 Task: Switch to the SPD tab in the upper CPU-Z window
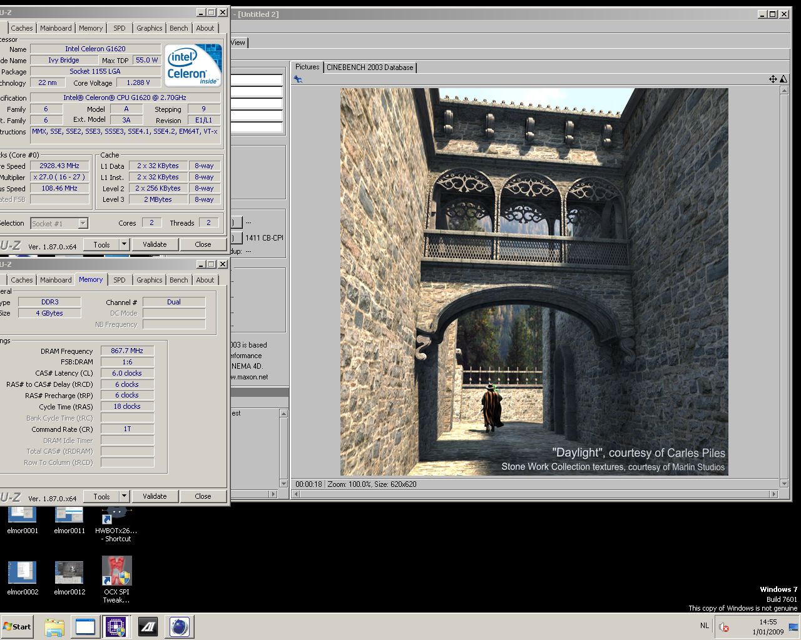pyautogui.click(x=120, y=28)
